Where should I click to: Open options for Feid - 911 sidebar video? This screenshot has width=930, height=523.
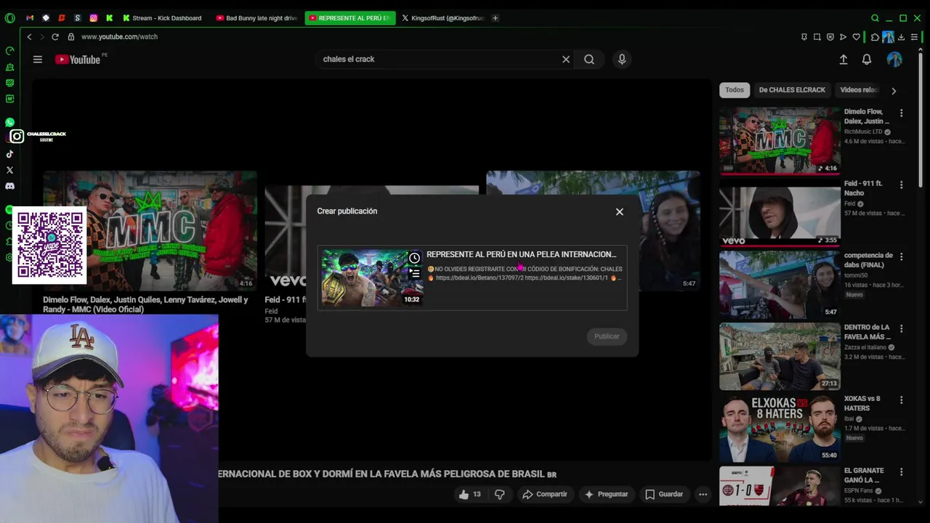click(901, 185)
